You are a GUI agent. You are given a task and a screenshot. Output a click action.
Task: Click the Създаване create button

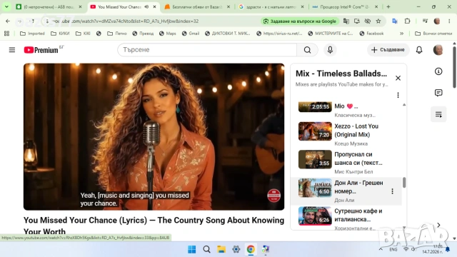point(388,50)
